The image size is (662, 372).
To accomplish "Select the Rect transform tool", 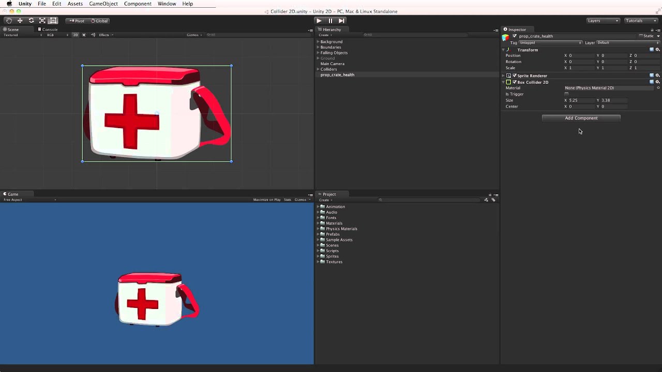I will (x=53, y=21).
